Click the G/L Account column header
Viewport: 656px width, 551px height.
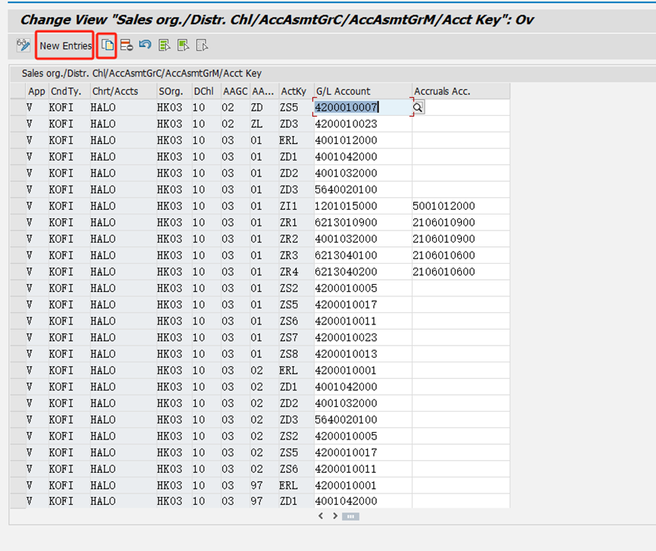tap(363, 91)
